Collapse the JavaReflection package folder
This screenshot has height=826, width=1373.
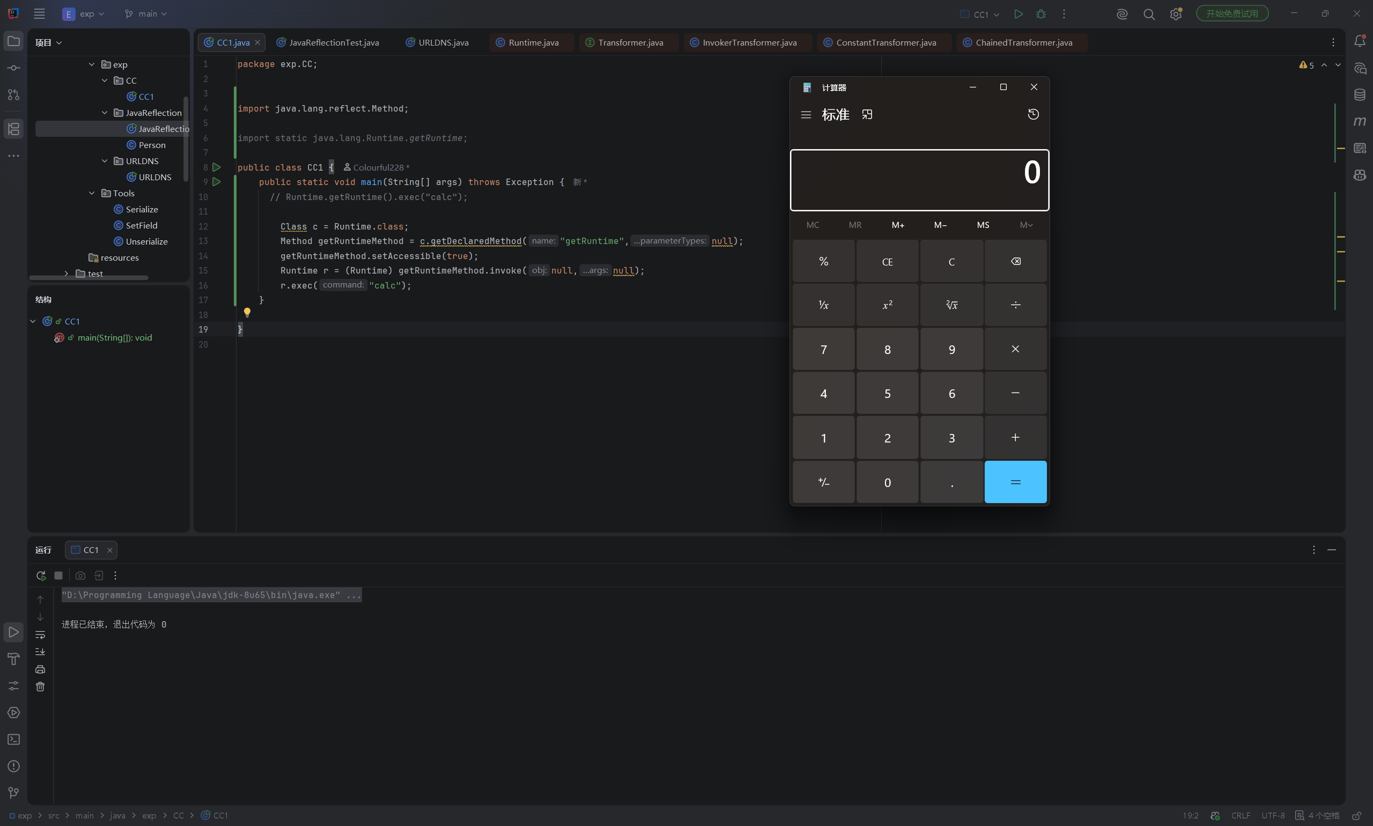point(105,113)
